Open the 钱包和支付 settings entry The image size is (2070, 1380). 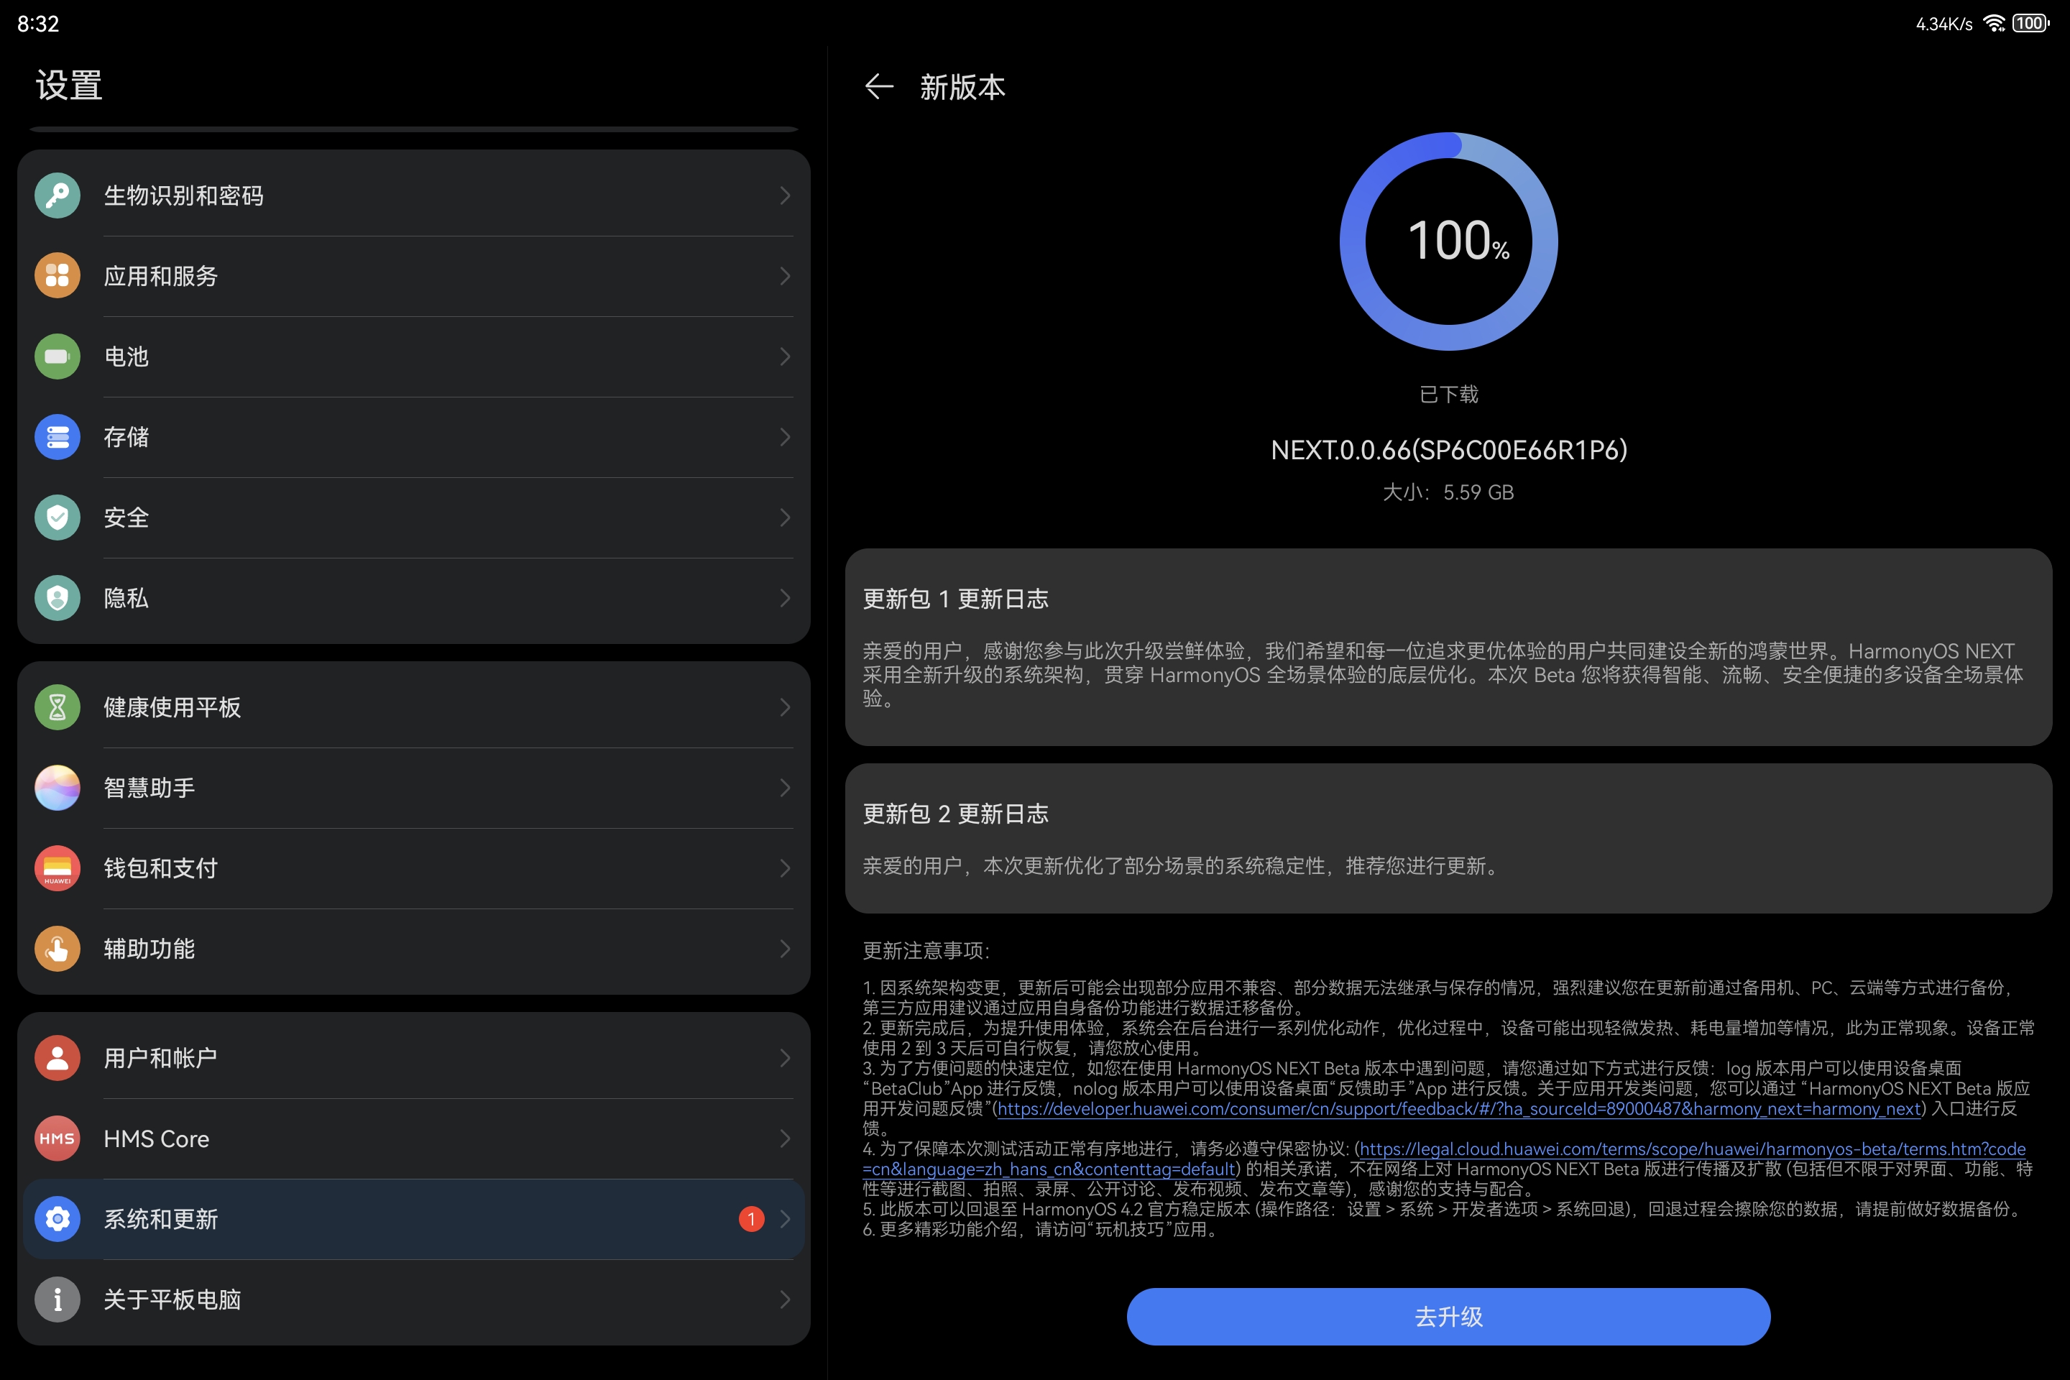[x=414, y=868]
